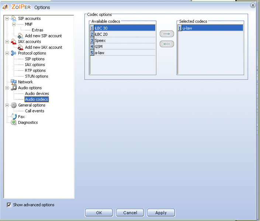Open RTP options page
The height and width of the screenshot is (221, 260).
point(35,70)
